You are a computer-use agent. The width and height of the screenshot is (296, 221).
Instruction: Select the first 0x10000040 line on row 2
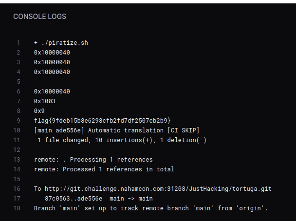click(x=52, y=53)
